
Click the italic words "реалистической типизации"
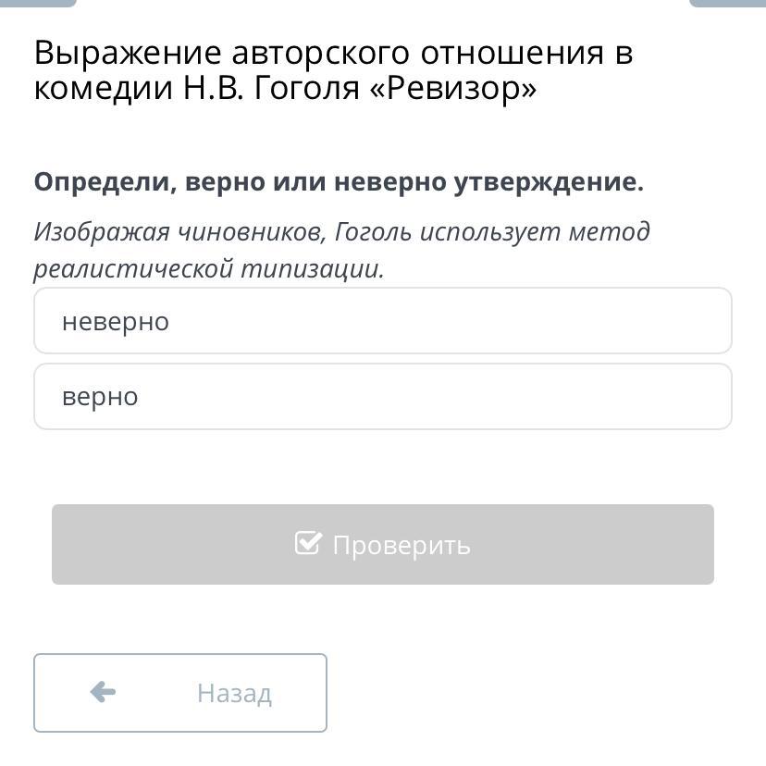208,268
